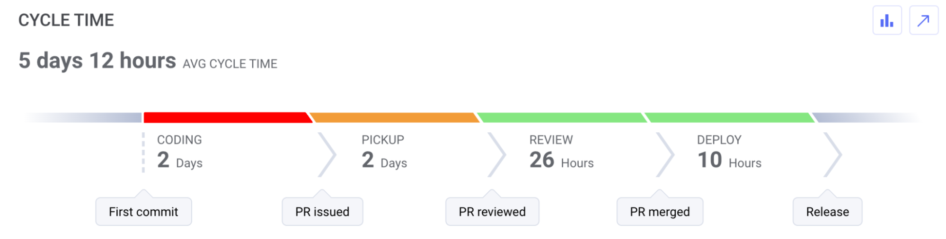Click the PR merged marker label
The height and width of the screenshot is (239, 946).
tap(660, 212)
